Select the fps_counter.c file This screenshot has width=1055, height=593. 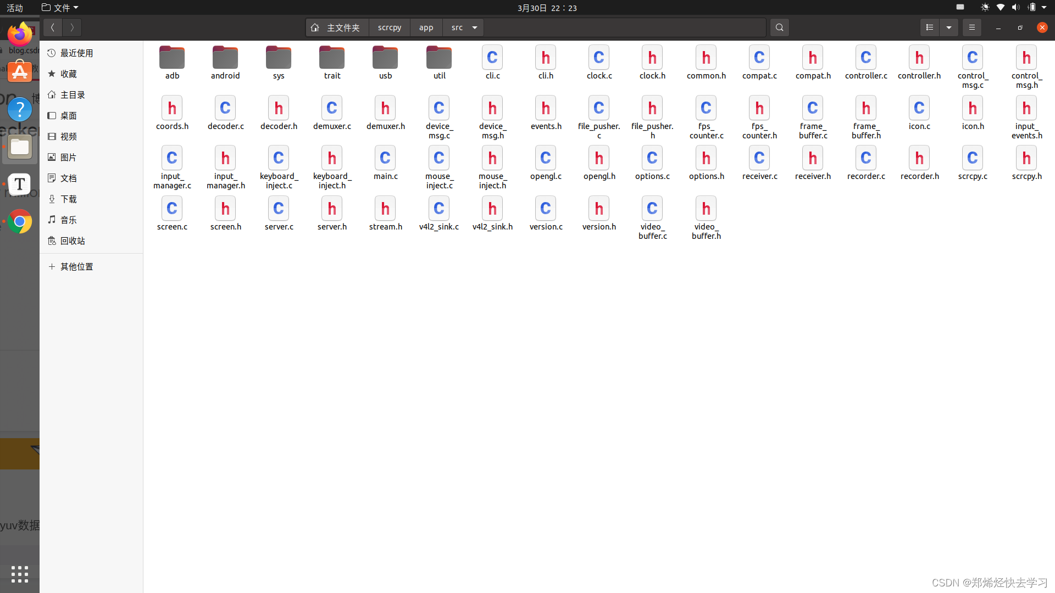point(706,118)
